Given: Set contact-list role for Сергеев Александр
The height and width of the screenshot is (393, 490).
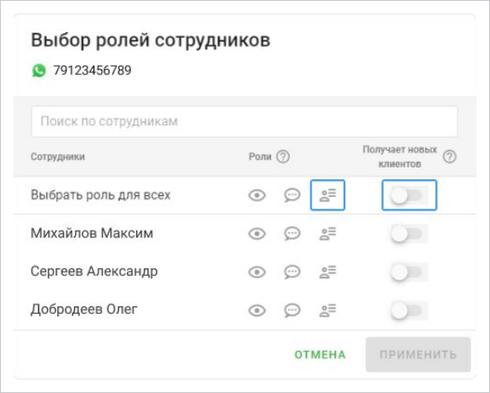Looking at the screenshot, I should point(328,272).
